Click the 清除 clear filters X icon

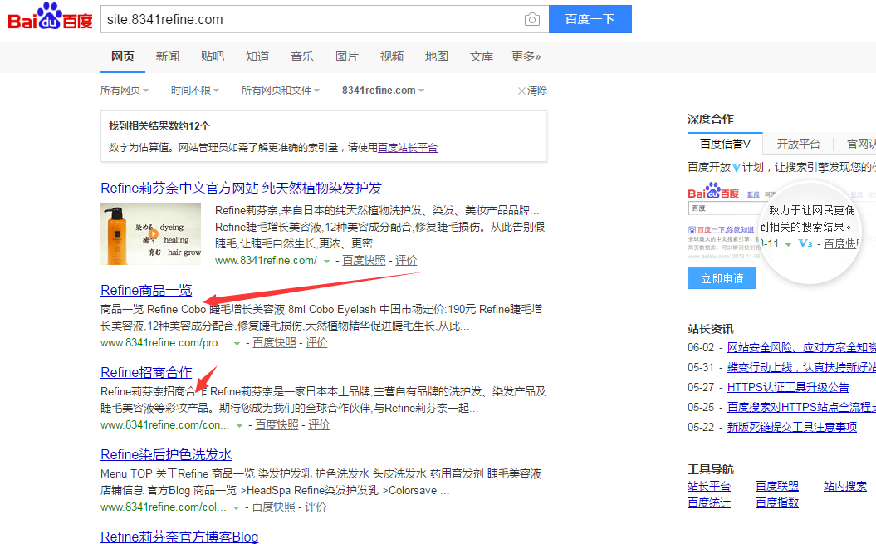tap(521, 91)
